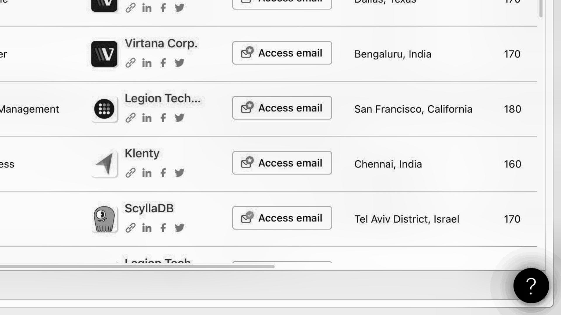Access email for Virtana Corp.
The image size is (561, 315).
(282, 53)
